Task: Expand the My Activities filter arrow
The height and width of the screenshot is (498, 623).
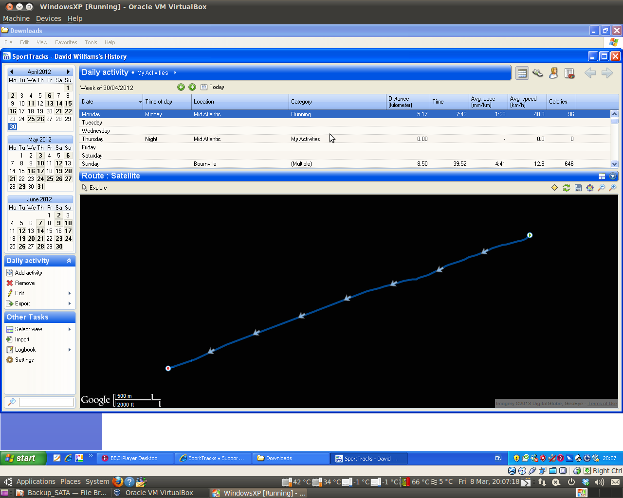Action: point(175,73)
